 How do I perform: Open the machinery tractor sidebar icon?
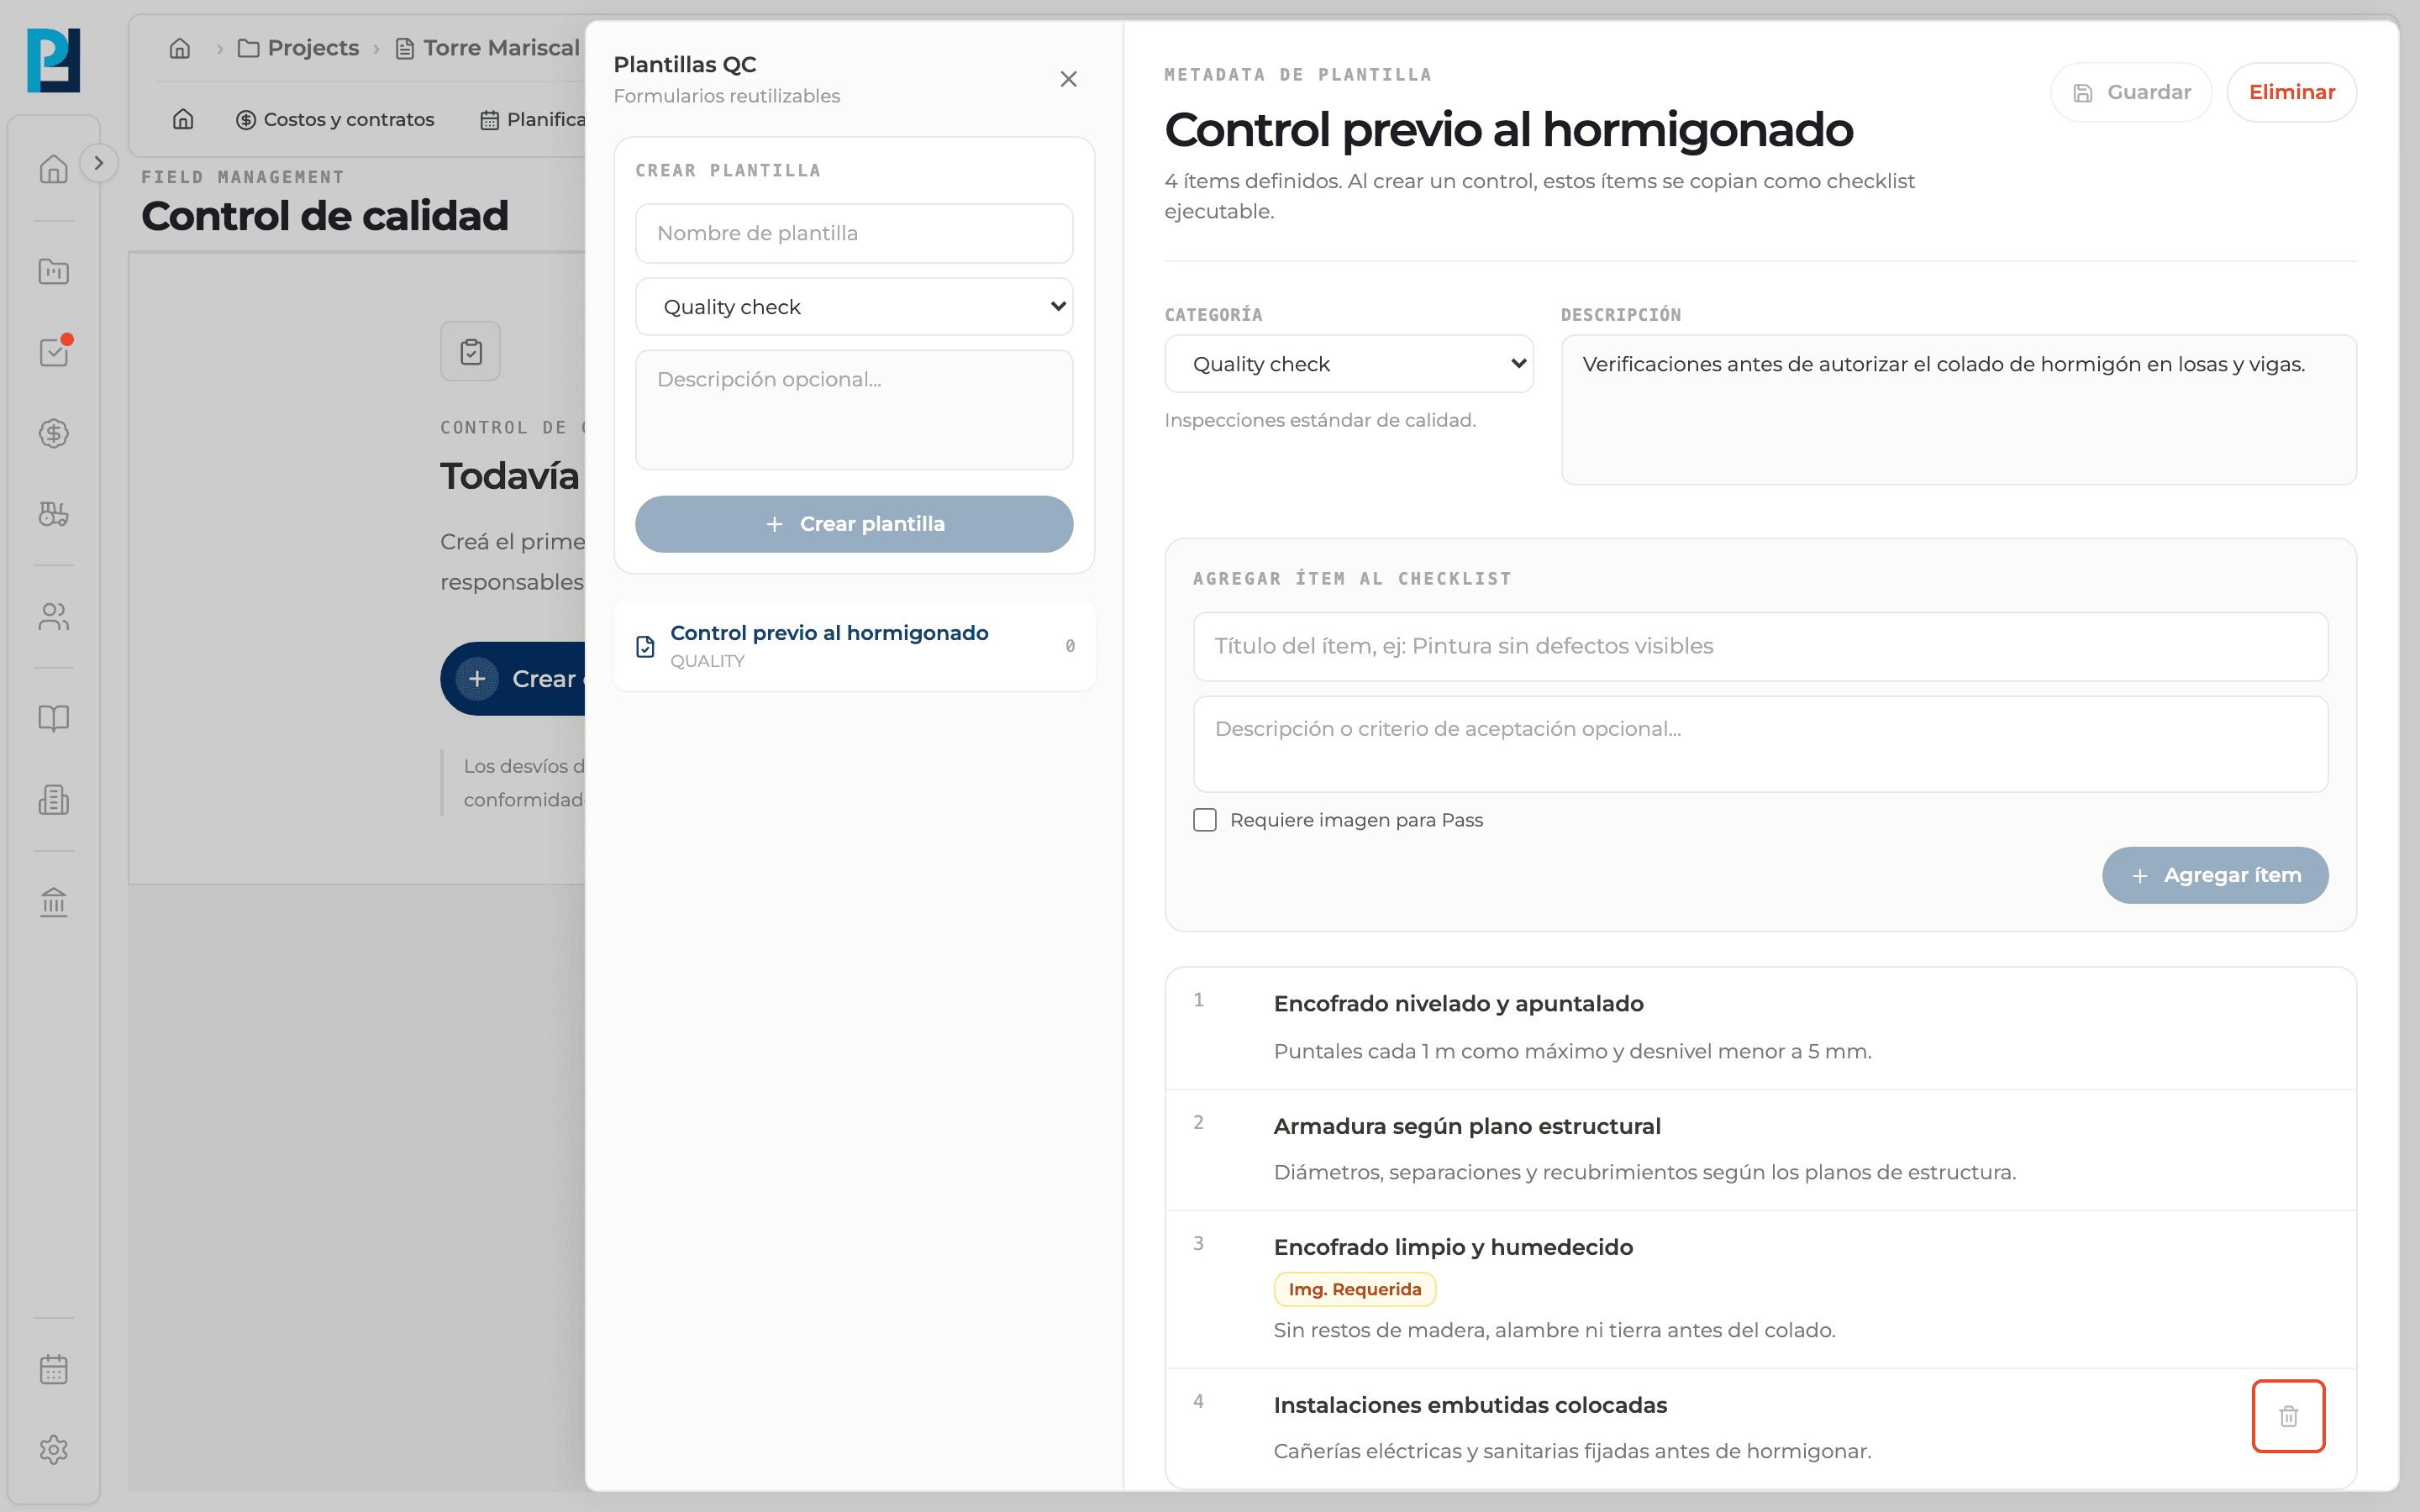(53, 514)
